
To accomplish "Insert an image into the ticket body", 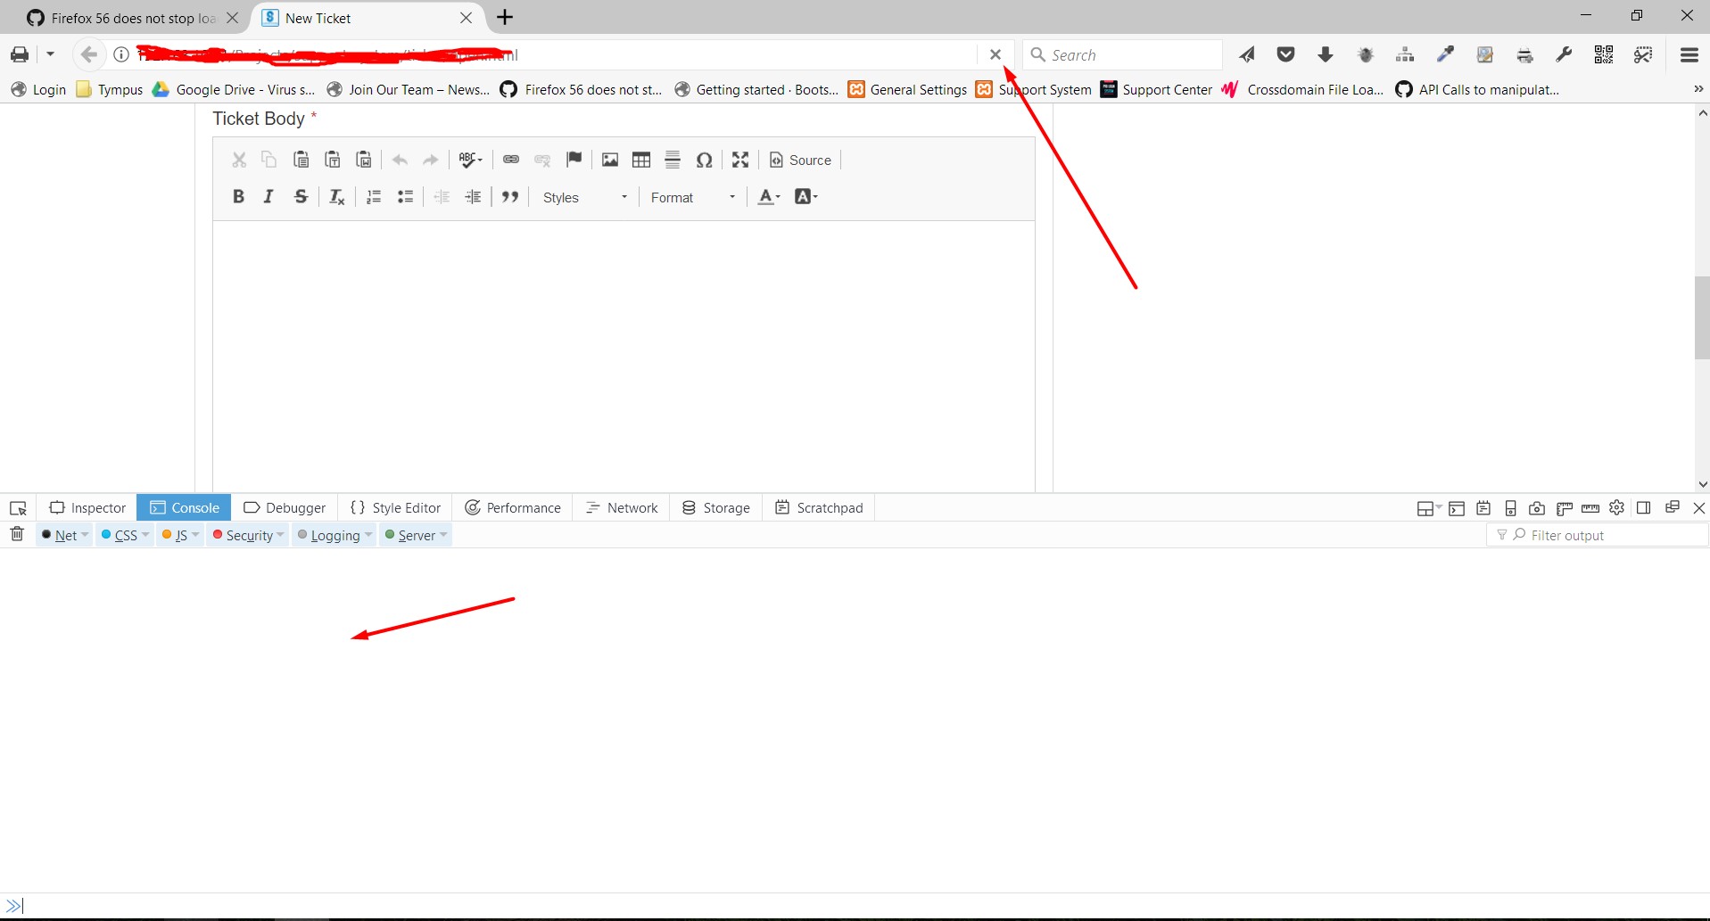I will click(609, 160).
